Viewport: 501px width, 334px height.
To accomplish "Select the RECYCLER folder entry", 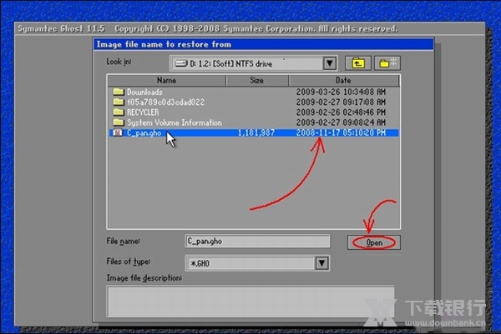I will tap(143, 112).
